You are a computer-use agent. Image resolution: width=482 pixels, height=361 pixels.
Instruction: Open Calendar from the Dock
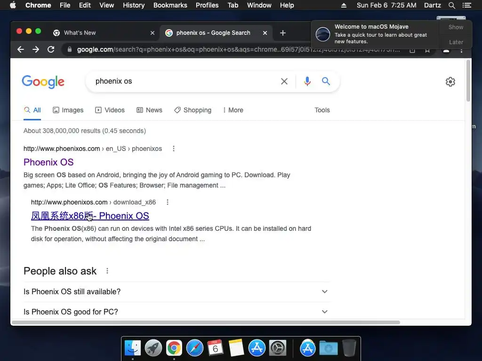pos(215,348)
